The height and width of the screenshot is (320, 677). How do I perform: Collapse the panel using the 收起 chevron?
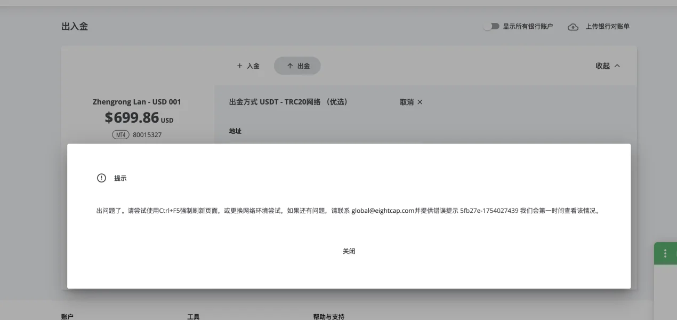tap(617, 66)
